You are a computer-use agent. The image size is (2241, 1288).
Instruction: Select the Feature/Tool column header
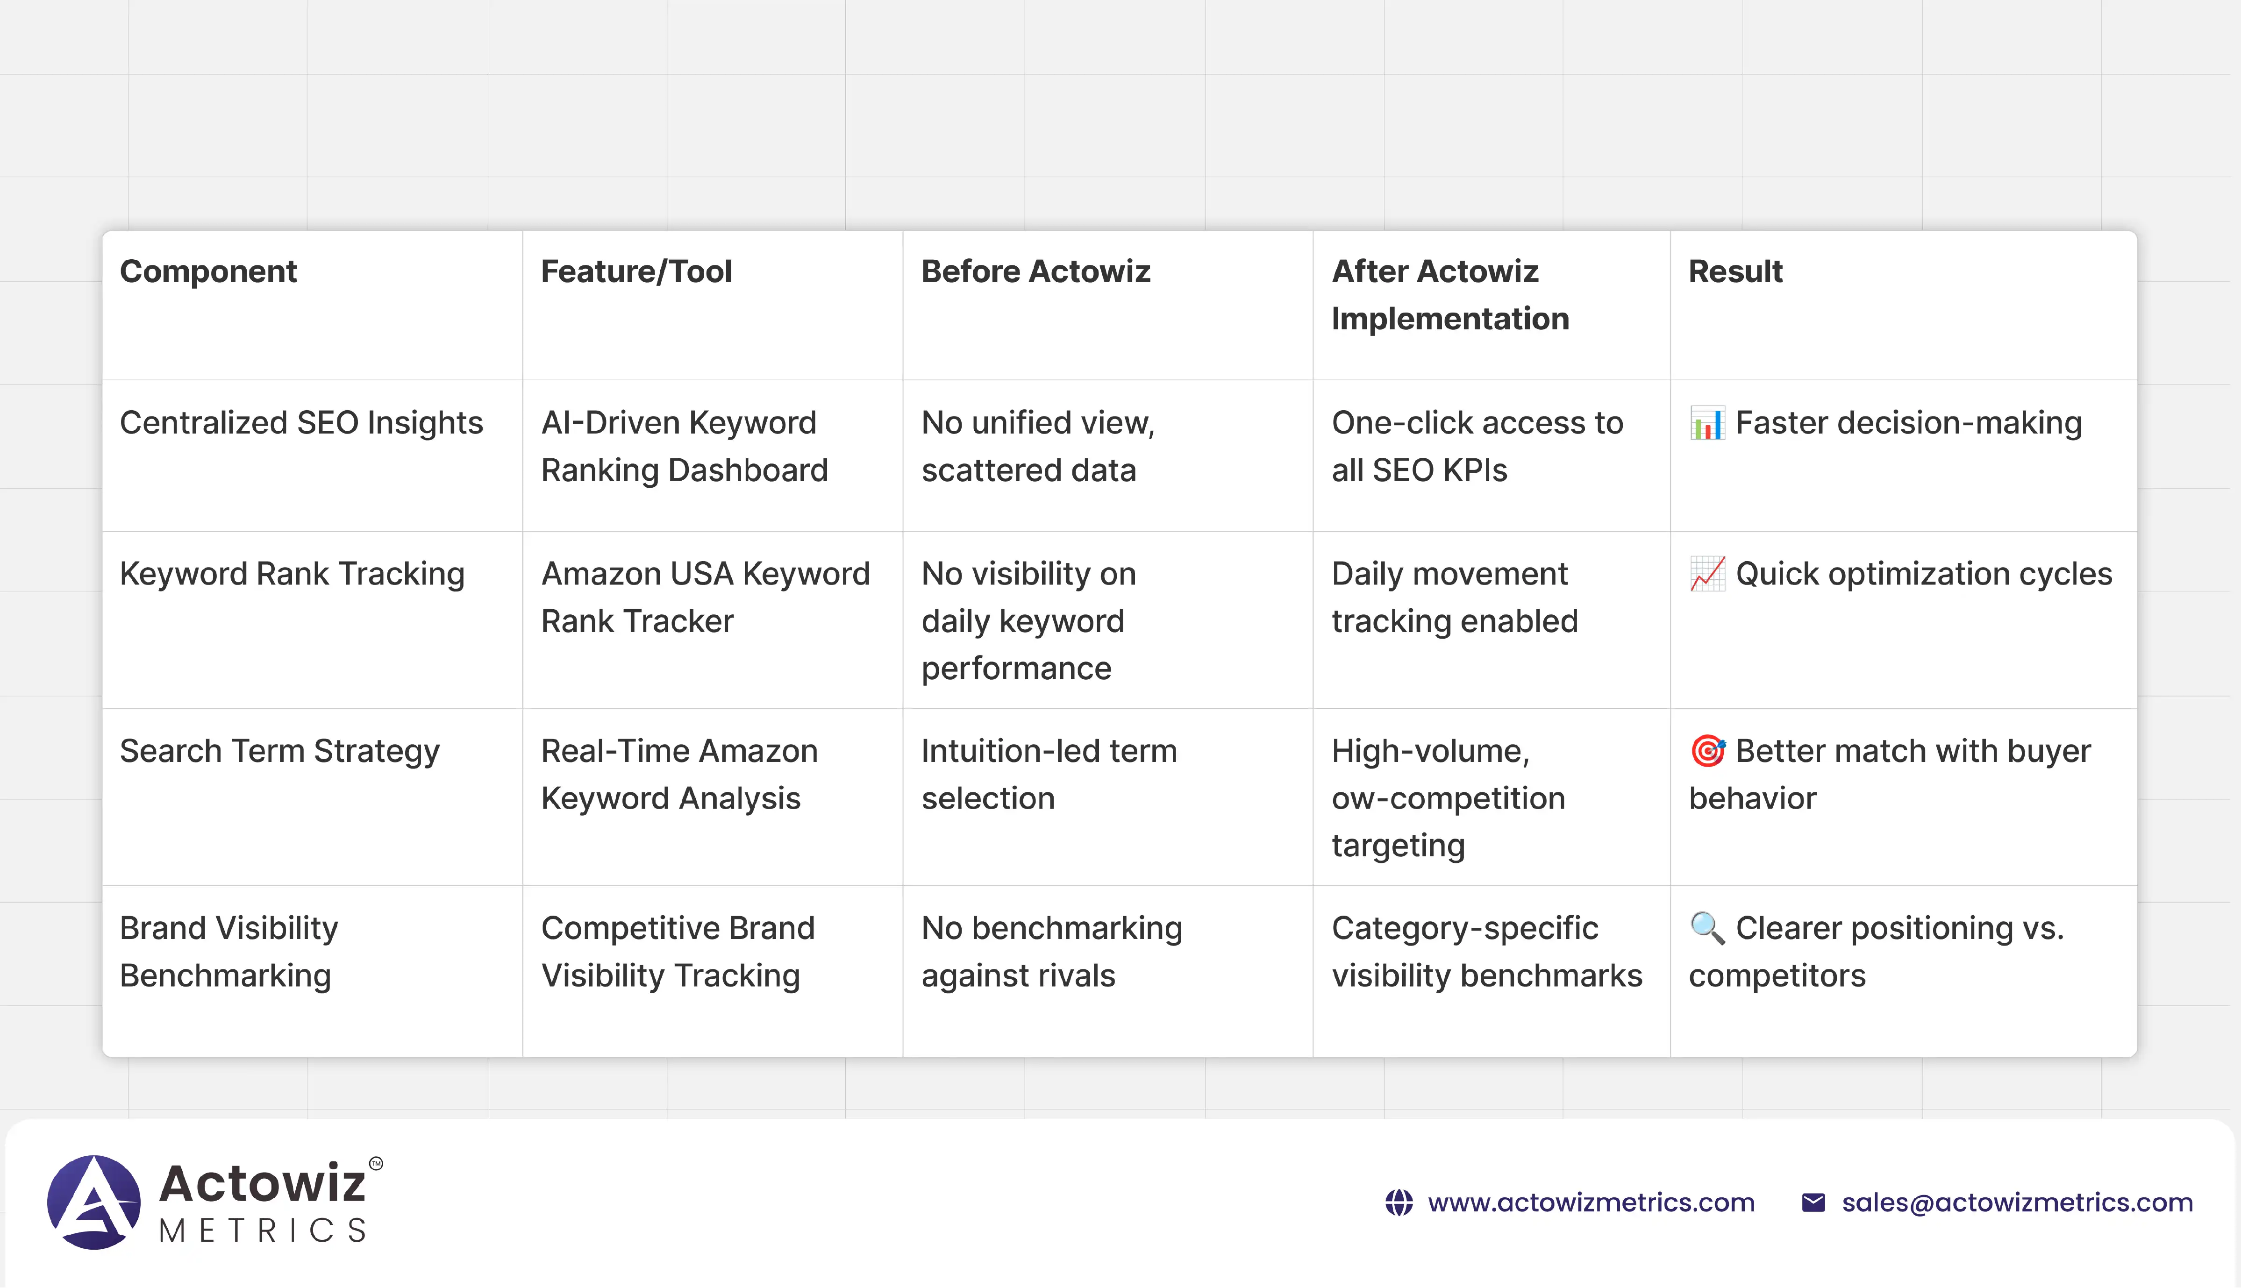pyautogui.click(x=636, y=271)
